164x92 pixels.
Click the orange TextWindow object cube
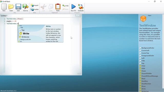[x=143, y=19]
